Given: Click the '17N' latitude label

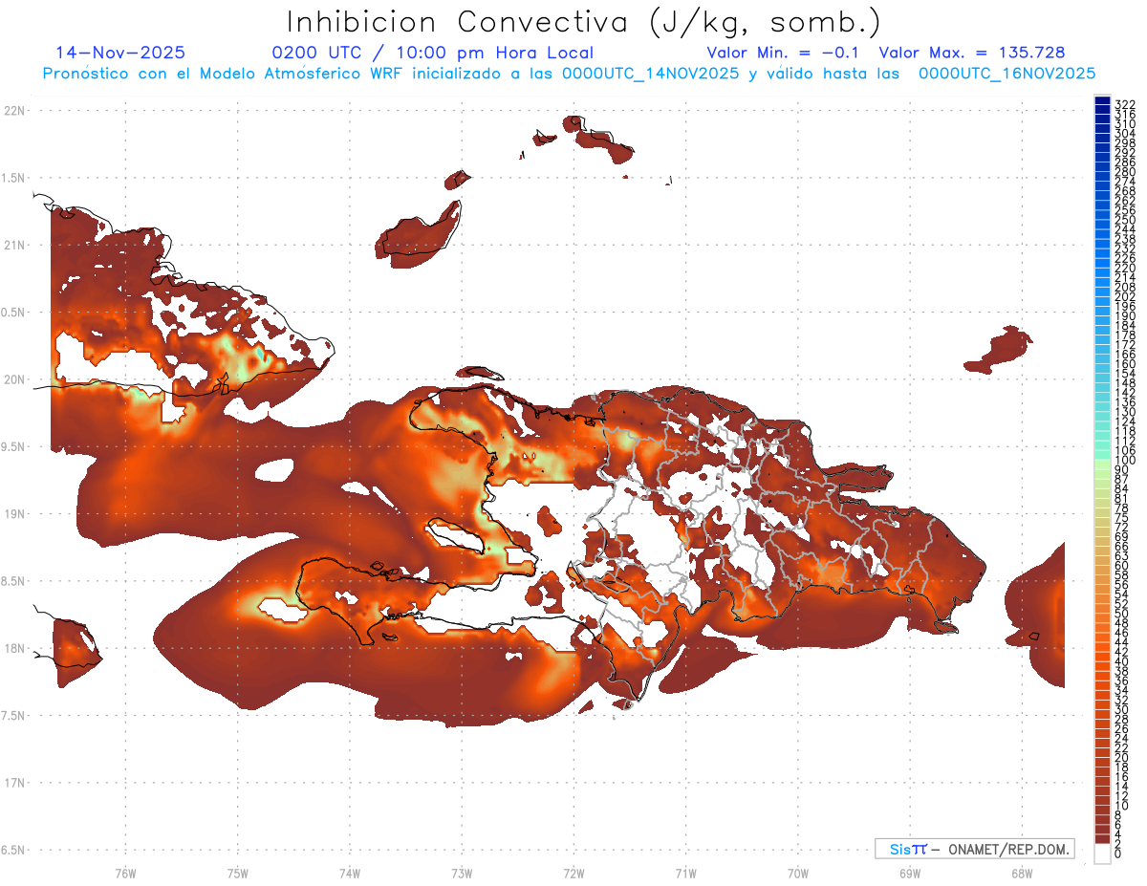Looking at the screenshot, I should click(15, 783).
